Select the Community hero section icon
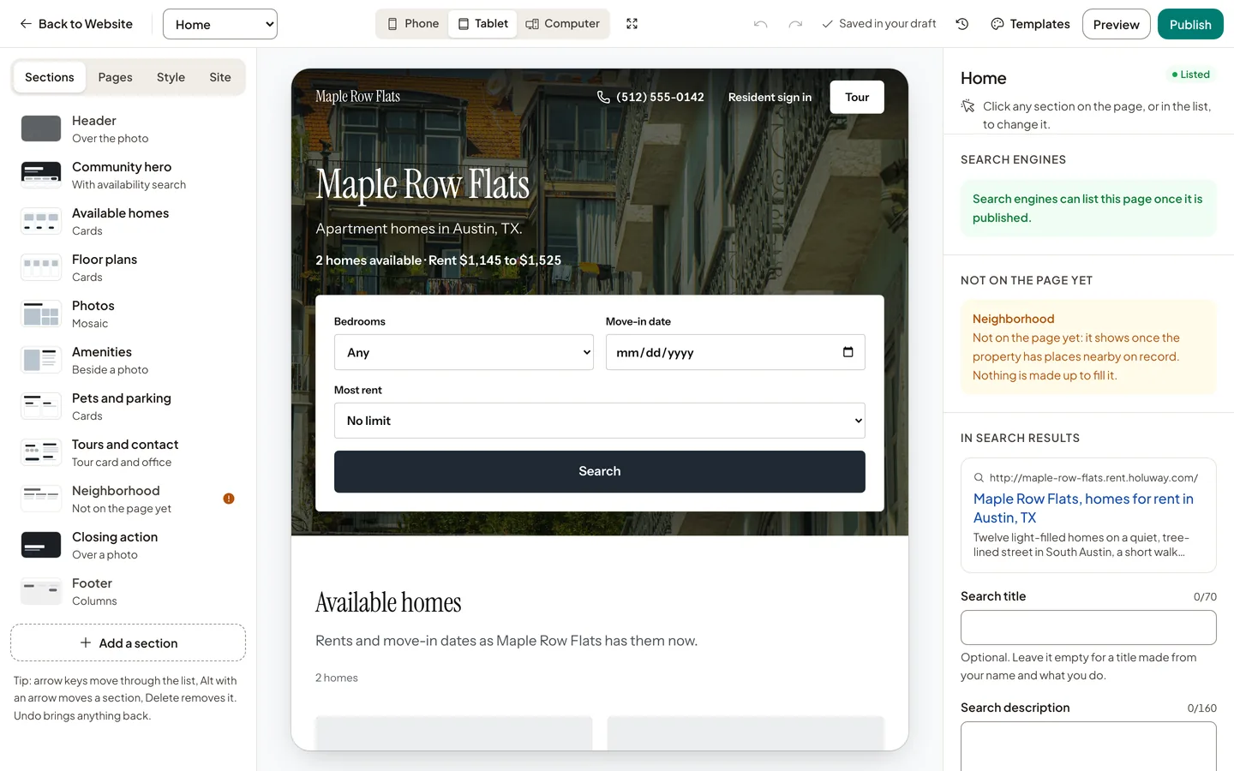Image resolution: width=1234 pixels, height=771 pixels. 41,175
